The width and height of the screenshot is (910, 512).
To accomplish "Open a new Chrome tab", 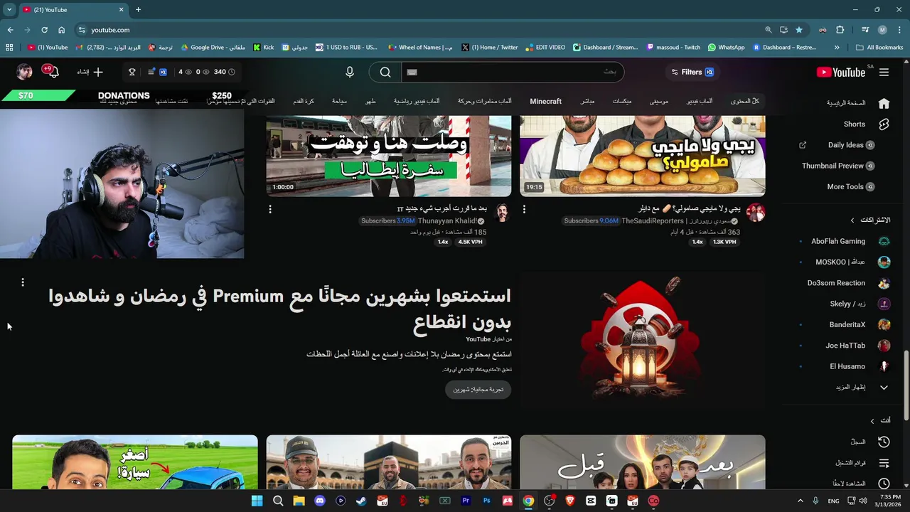I will click(x=138, y=10).
